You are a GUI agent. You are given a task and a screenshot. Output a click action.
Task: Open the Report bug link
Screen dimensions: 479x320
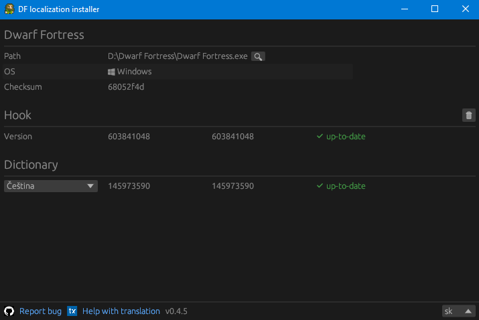pyautogui.click(x=40, y=311)
